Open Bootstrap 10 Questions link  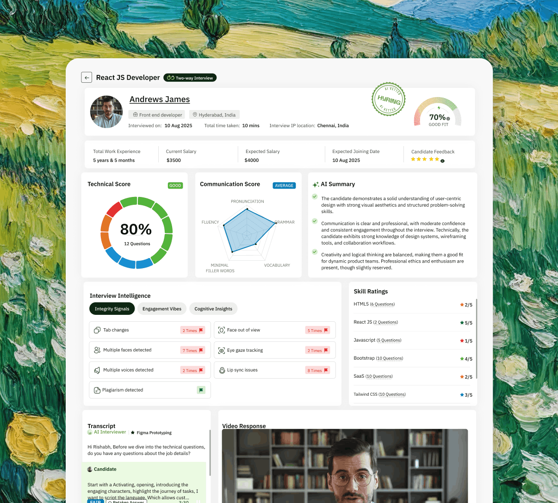pos(389,358)
